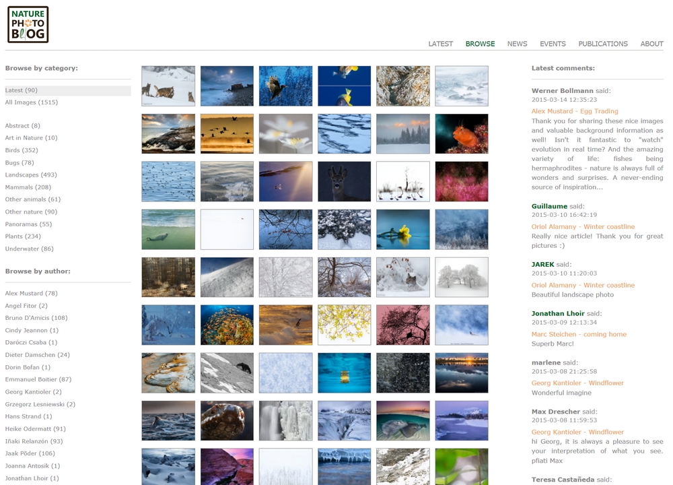Open the tree silhouette on pink sky thumbnail

(403, 325)
